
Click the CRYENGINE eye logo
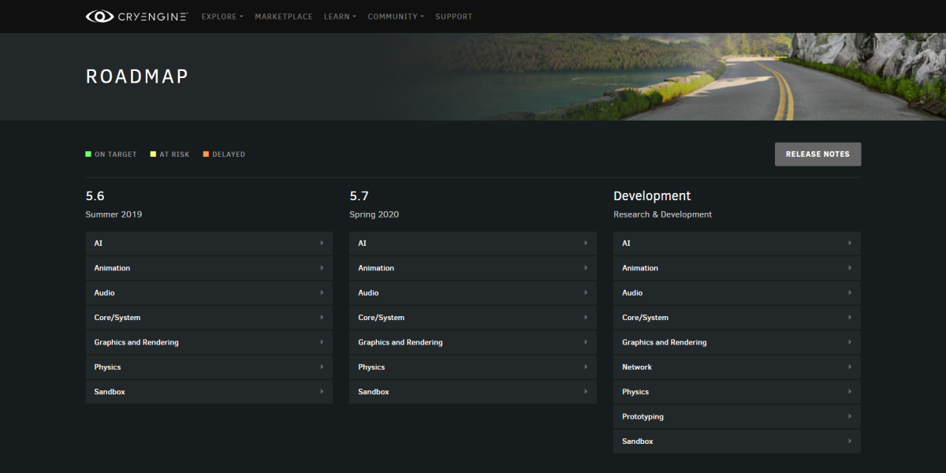[x=99, y=16]
